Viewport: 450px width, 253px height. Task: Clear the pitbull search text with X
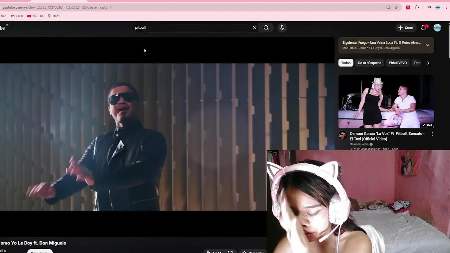[255, 28]
